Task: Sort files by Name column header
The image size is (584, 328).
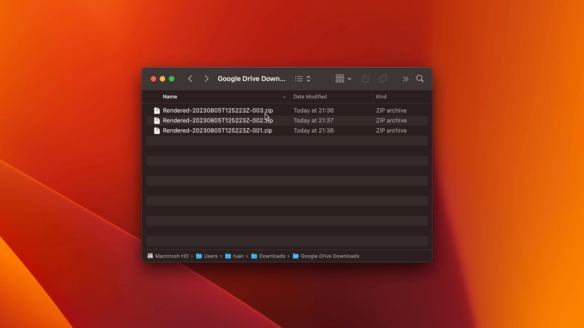Action: pos(170,97)
